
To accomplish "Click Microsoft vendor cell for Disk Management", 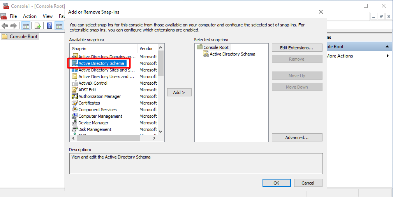I will (x=148, y=129).
